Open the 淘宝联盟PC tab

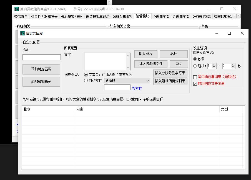(223, 17)
